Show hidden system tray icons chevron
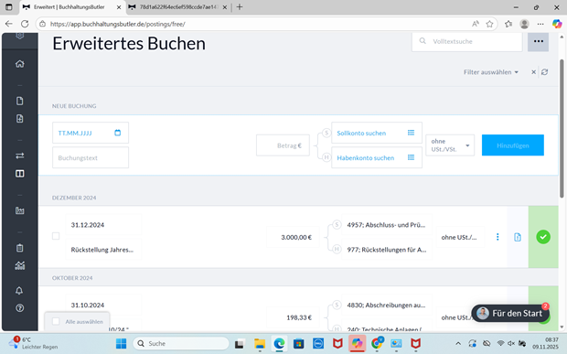This screenshot has width=567, height=354. tap(458, 344)
